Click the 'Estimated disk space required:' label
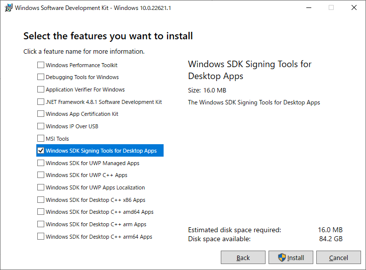 (235, 230)
